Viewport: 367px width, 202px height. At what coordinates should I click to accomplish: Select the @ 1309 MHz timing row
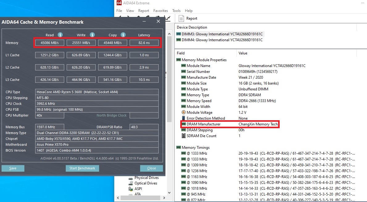268,165
